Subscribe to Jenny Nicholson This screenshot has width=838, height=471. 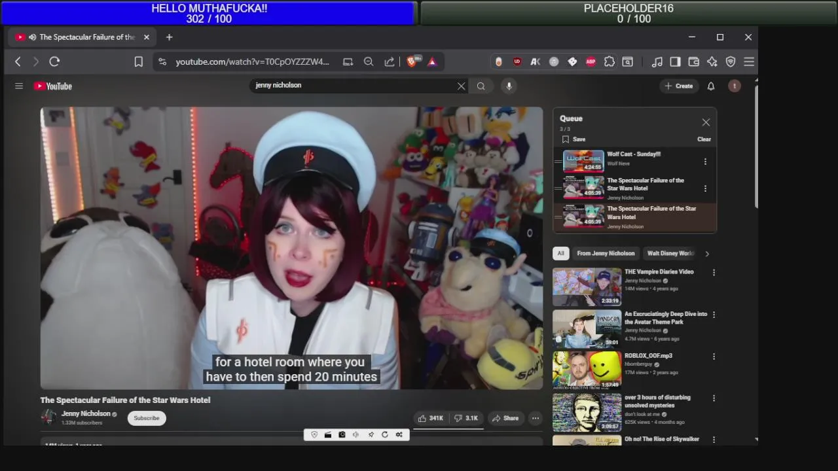point(147,418)
